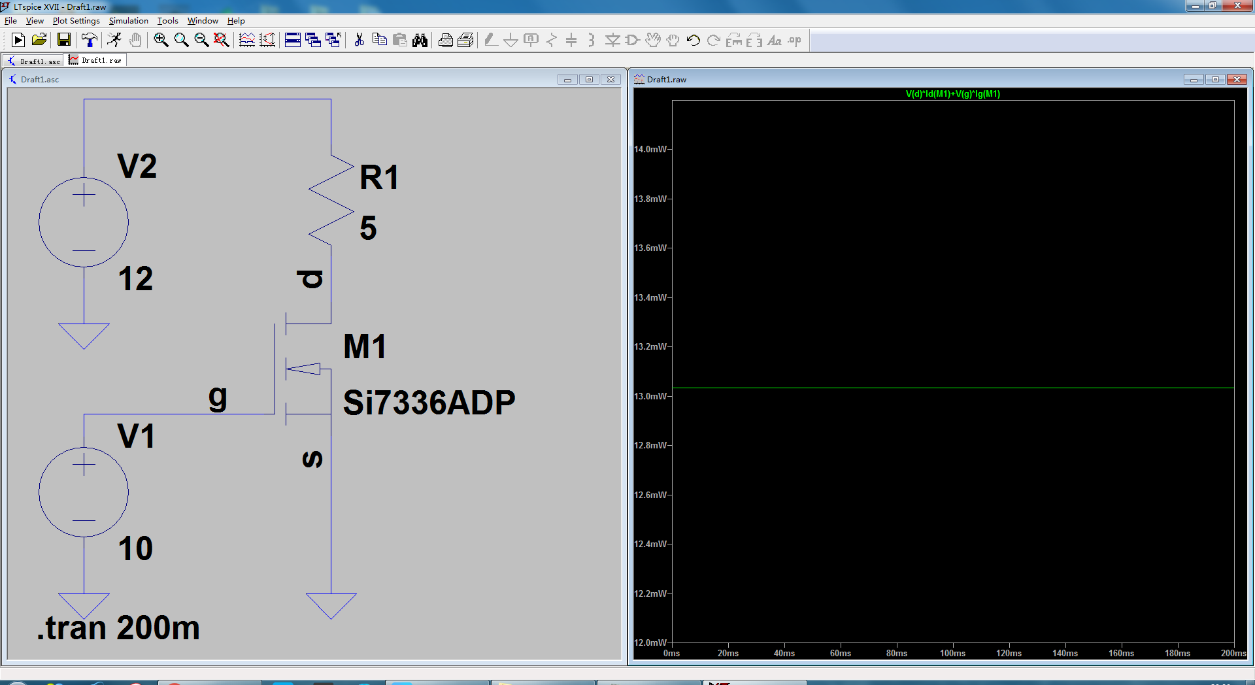Maximize the Draft1.asc schematic window
The height and width of the screenshot is (685, 1255).
pyautogui.click(x=589, y=80)
